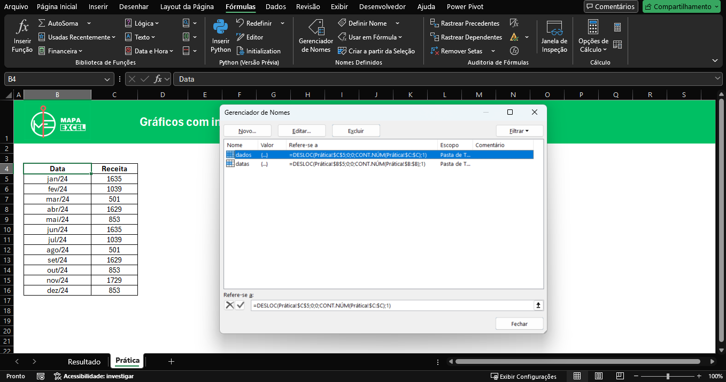
Task: Open the Comentários pane button
Action: pyautogui.click(x=612, y=7)
